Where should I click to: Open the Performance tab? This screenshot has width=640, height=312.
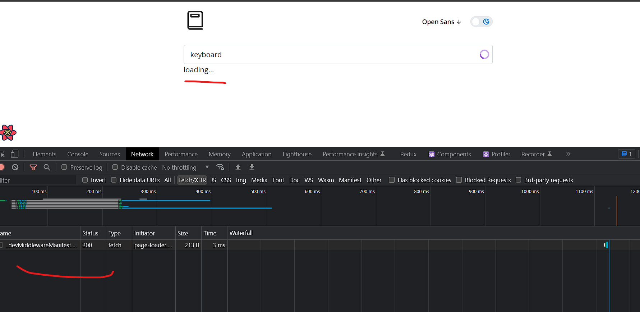[x=181, y=154]
